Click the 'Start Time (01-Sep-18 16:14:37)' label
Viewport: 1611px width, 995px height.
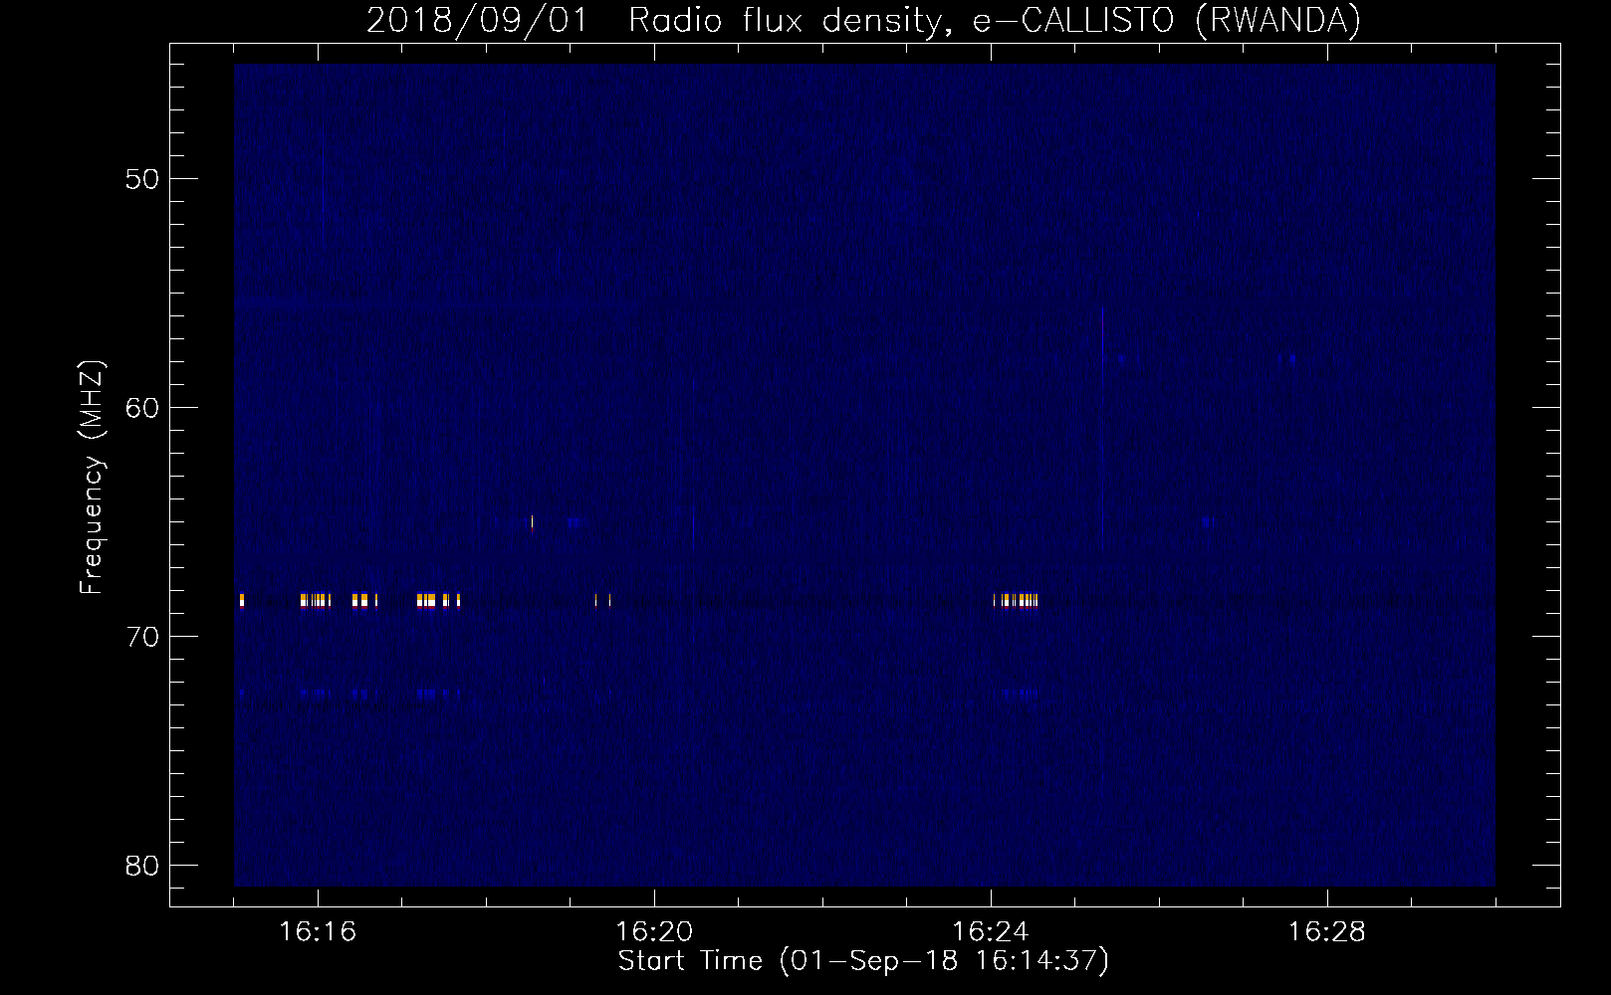pos(863,960)
